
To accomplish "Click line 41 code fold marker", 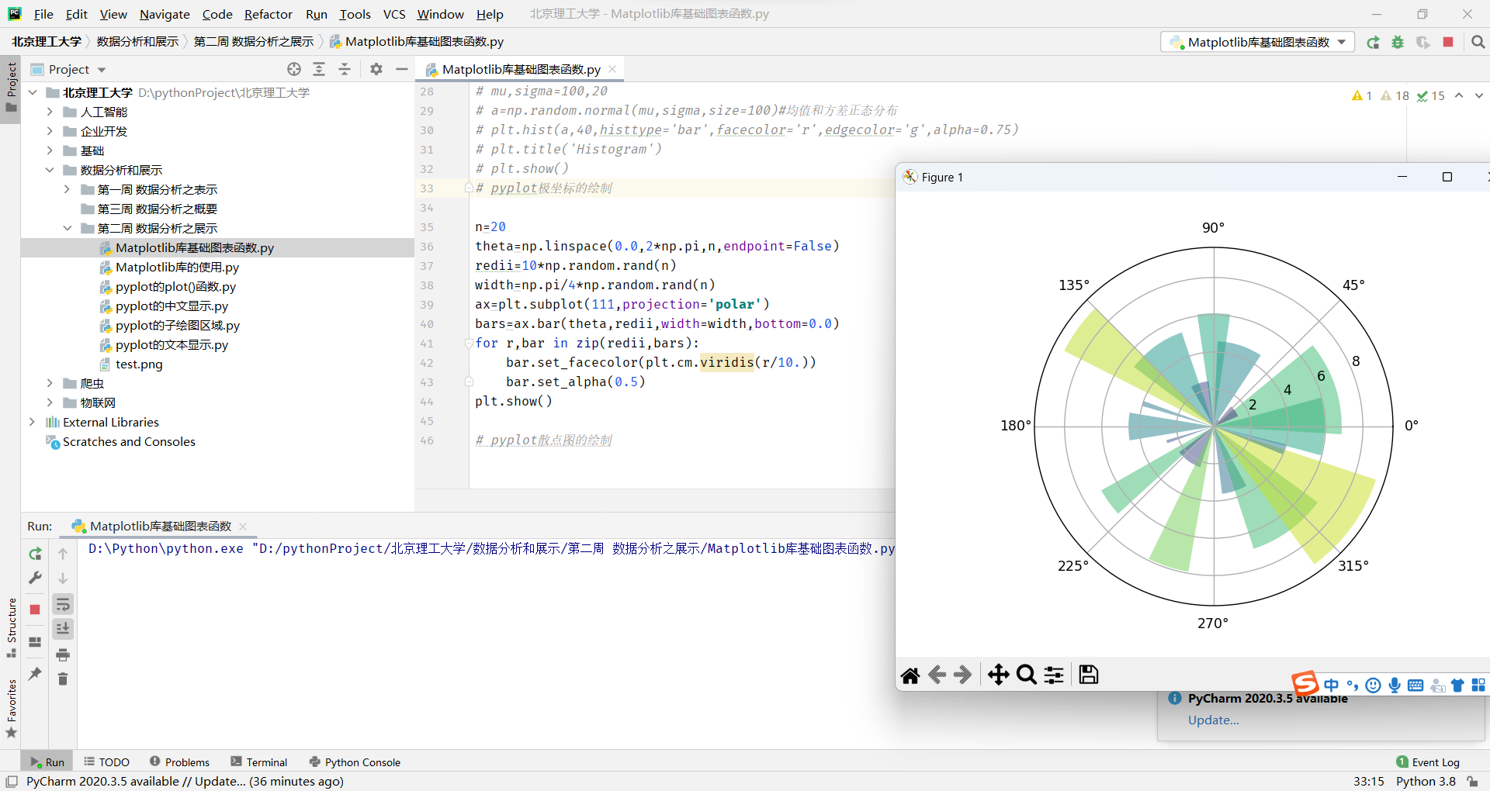I will click(469, 343).
